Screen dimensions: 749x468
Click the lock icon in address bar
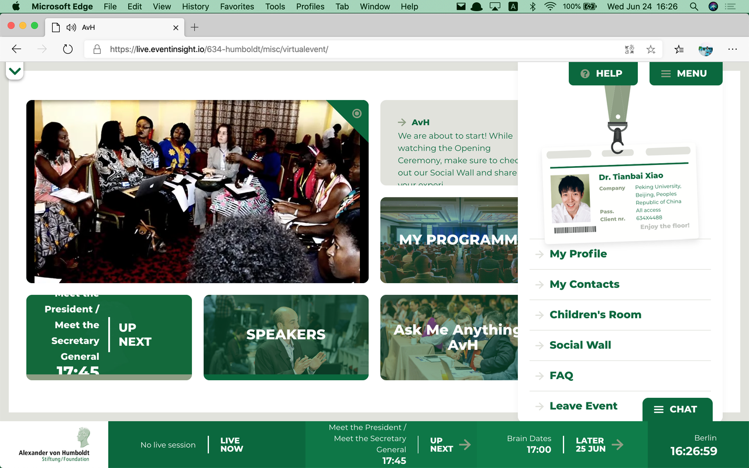(x=97, y=50)
